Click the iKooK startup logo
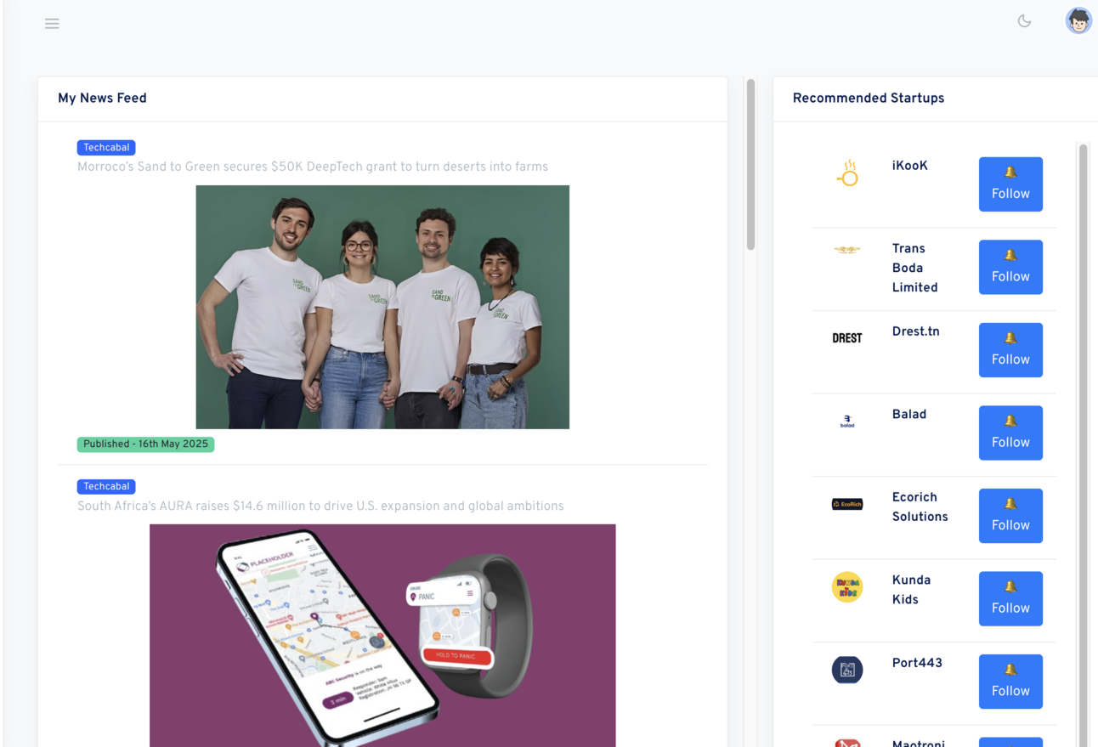Image resolution: width=1098 pixels, height=747 pixels. (847, 173)
